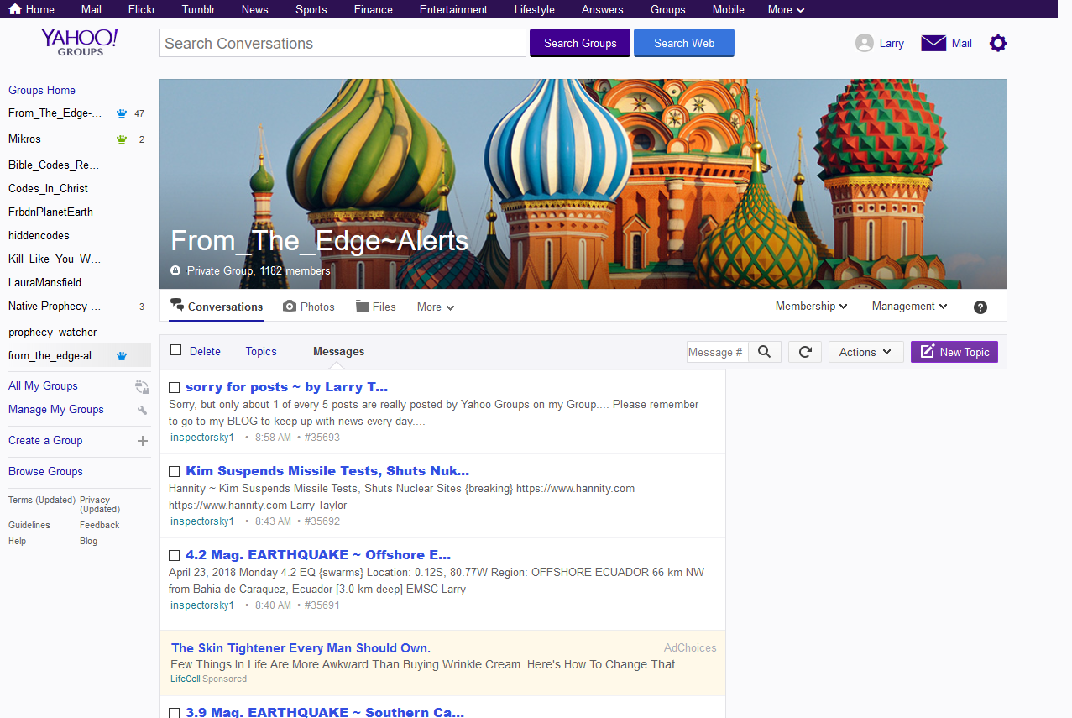This screenshot has height=718, width=1072.
Task: Click the blue crown next to From_The_Edge-
Action: click(122, 113)
